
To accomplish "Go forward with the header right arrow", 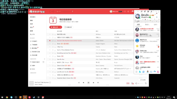I will coord(53,12).
